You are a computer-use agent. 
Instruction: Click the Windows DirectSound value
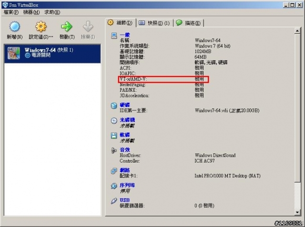pos(215,155)
